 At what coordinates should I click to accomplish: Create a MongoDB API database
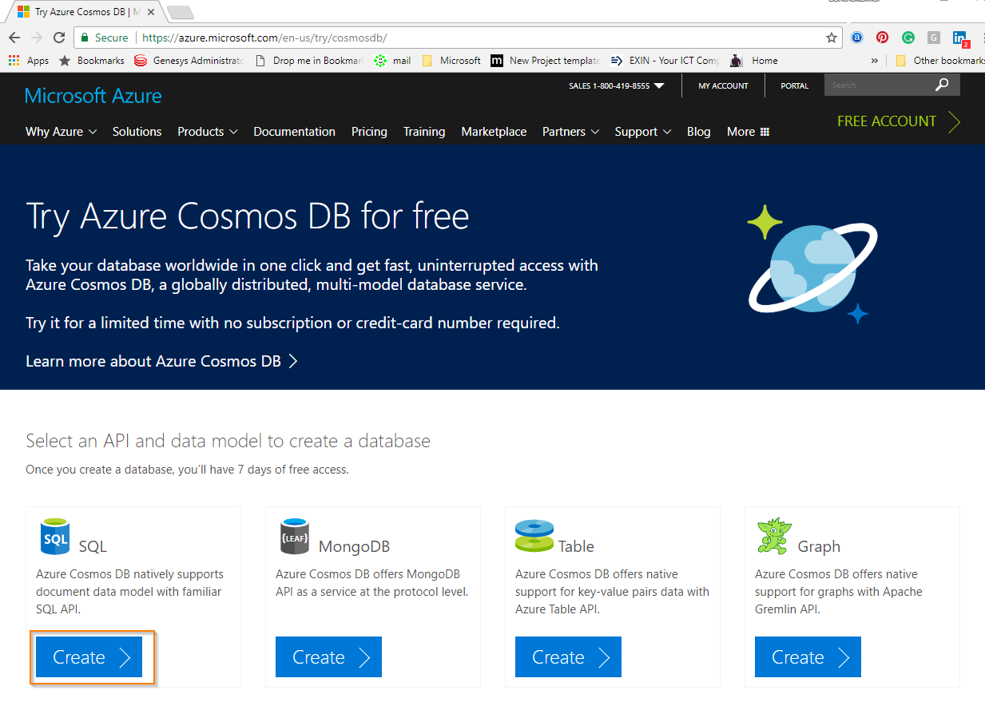pos(328,656)
